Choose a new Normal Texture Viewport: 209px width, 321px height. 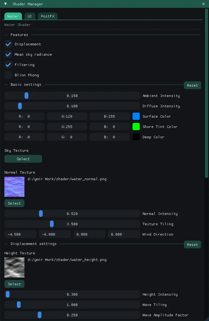pyautogui.click(x=14, y=203)
